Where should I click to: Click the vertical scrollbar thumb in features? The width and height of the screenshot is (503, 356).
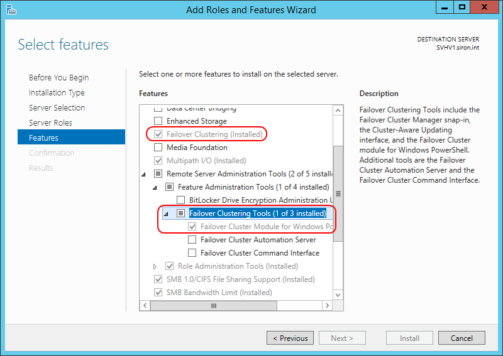pyautogui.click(x=338, y=193)
